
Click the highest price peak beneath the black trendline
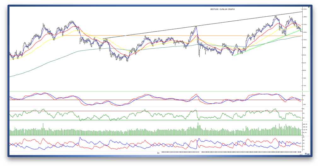(x=276, y=16)
